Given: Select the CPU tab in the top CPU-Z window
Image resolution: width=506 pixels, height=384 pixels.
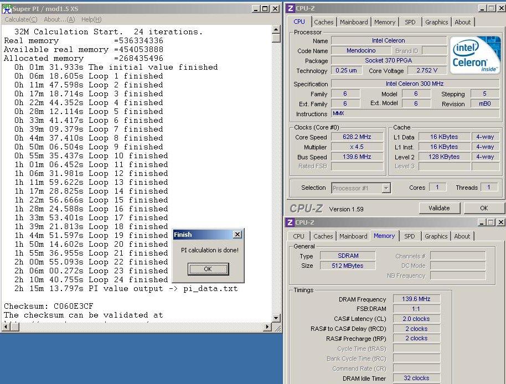Looking at the screenshot, I should 299,21.
